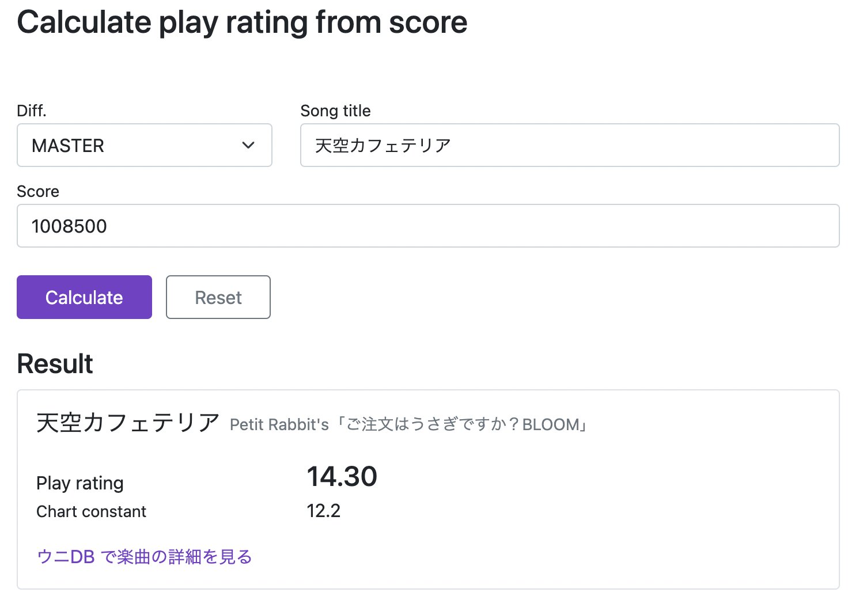
Task: Click the Play rating label
Action: [80, 483]
